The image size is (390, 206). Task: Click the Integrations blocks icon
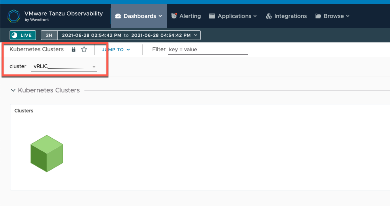[x=269, y=16]
